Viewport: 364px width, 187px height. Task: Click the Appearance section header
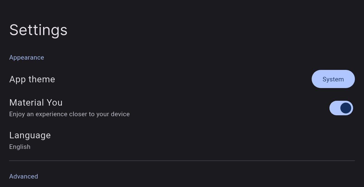click(x=27, y=57)
